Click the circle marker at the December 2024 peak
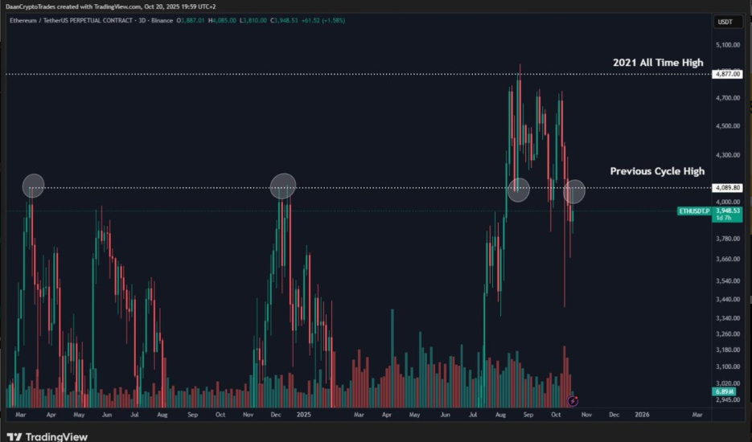 (x=283, y=186)
